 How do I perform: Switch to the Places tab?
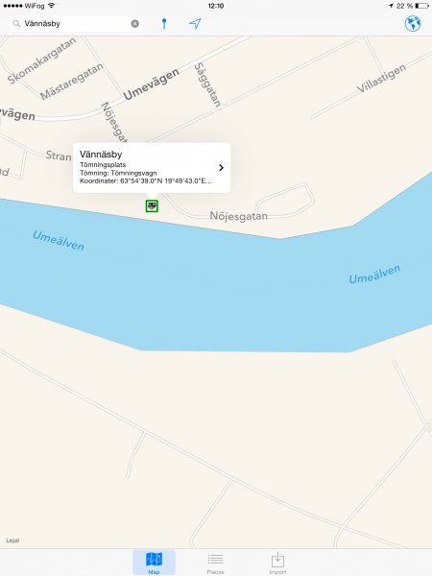tap(215, 563)
